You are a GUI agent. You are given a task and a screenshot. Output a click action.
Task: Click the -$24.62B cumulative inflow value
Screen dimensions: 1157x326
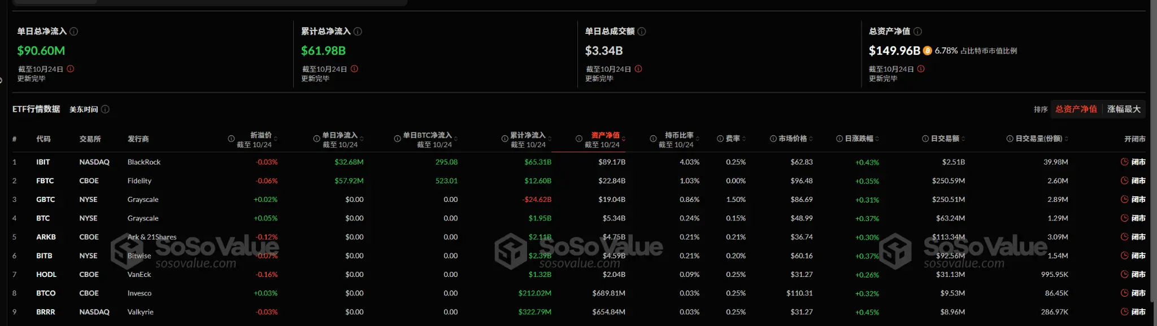pyautogui.click(x=537, y=200)
